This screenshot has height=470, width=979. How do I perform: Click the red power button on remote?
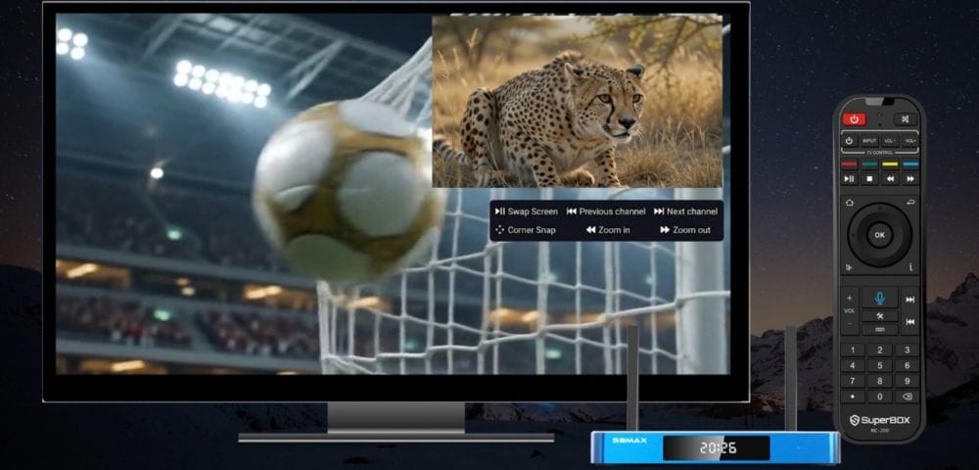[854, 118]
